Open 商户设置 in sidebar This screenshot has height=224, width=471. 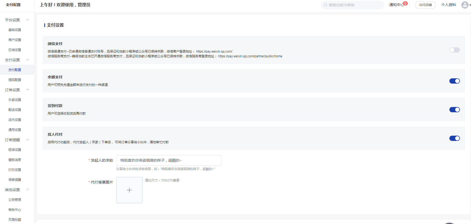(15, 40)
